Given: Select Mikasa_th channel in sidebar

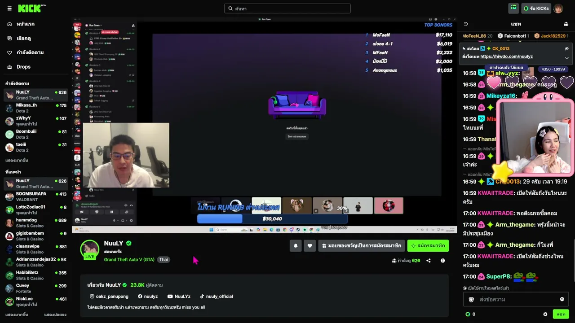Looking at the screenshot, I should click(x=36, y=108).
